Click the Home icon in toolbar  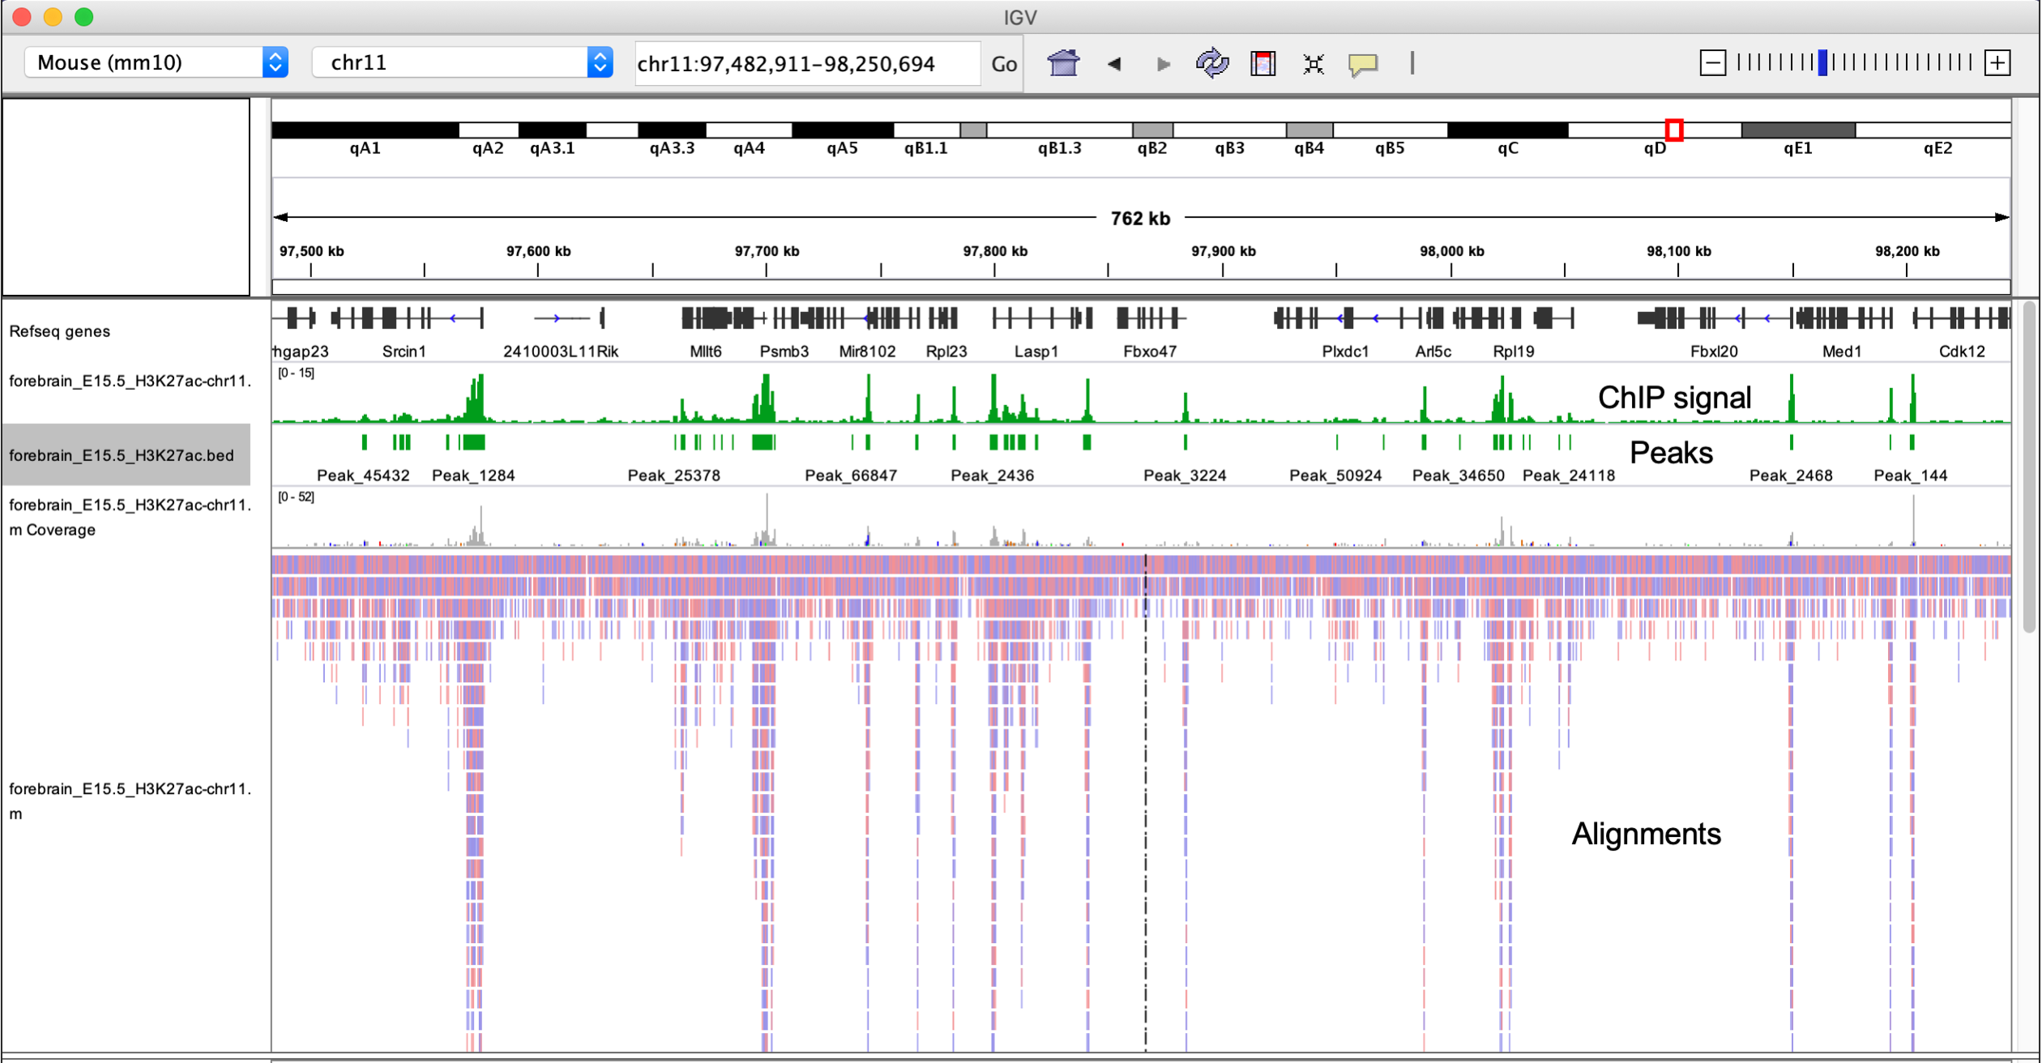[x=1062, y=63]
